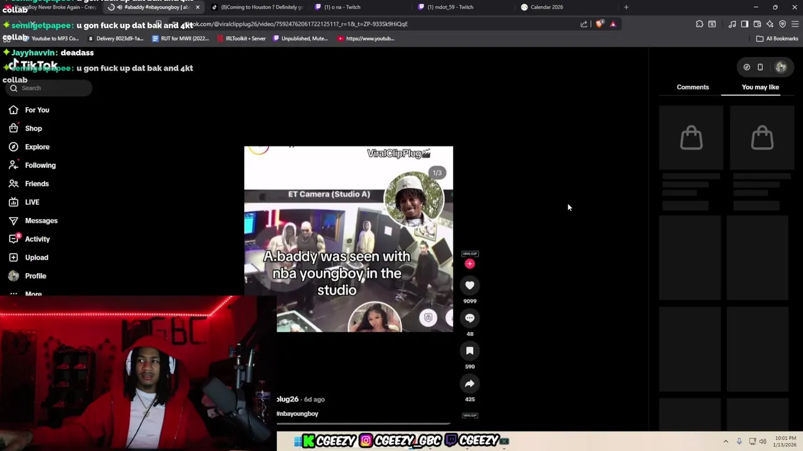Screen dimensions: 803x451
Task: Open Messages in the sidebar
Action: pyautogui.click(x=41, y=220)
